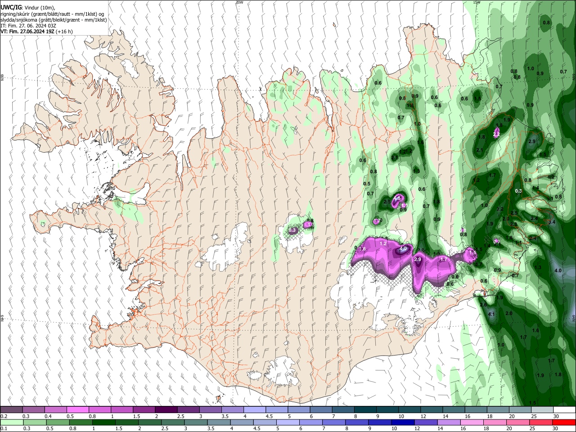The height and width of the screenshot is (432, 576).
Task: Click the '2.6' precipitation value near southeast coast
Action: 483,305
